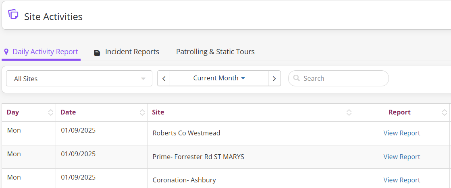Go to previous month with left chevron

coord(164,79)
